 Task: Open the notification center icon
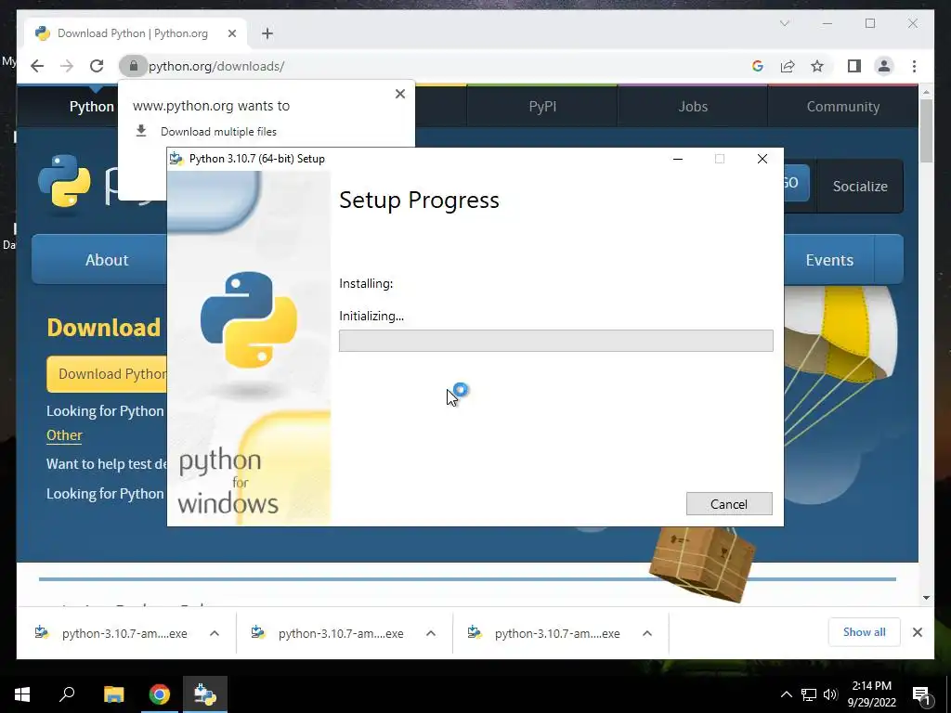pyautogui.click(x=921, y=694)
